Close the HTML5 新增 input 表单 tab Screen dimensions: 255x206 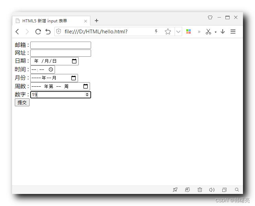pos(86,21)
